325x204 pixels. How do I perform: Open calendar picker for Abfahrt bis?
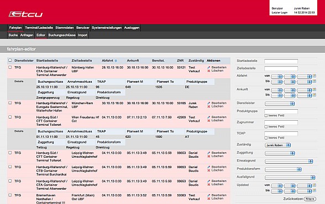(x=314, y=81)
